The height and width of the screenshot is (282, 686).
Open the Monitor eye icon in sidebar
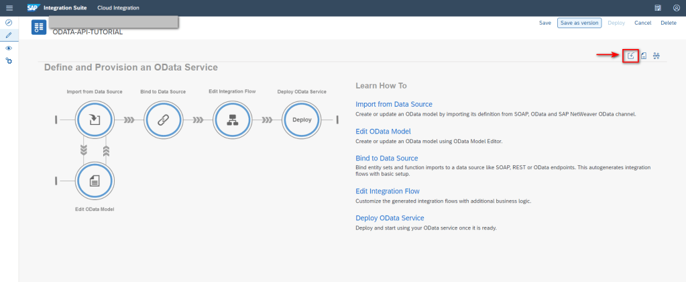pyautogui.click(x=9, y=48)
